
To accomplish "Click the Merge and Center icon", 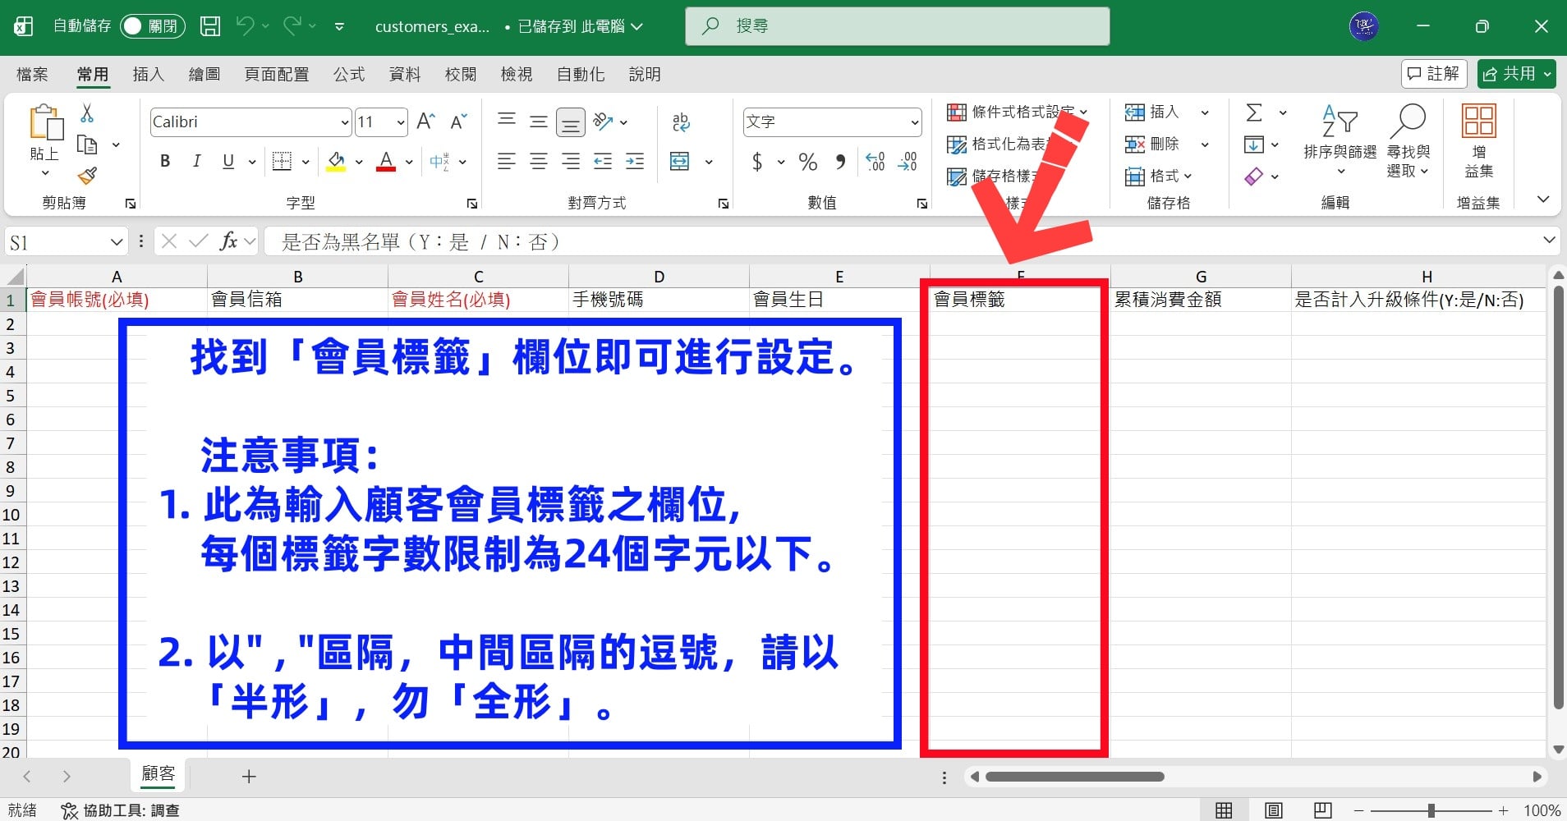I will [x=680, y=161].
